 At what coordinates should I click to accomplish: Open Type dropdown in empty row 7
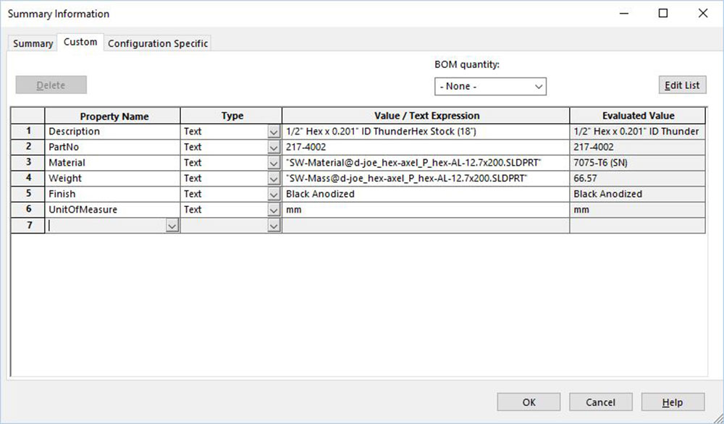[x=273, y=226]
